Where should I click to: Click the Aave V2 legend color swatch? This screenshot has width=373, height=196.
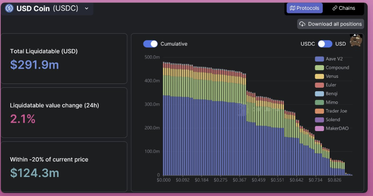point(319,59)
